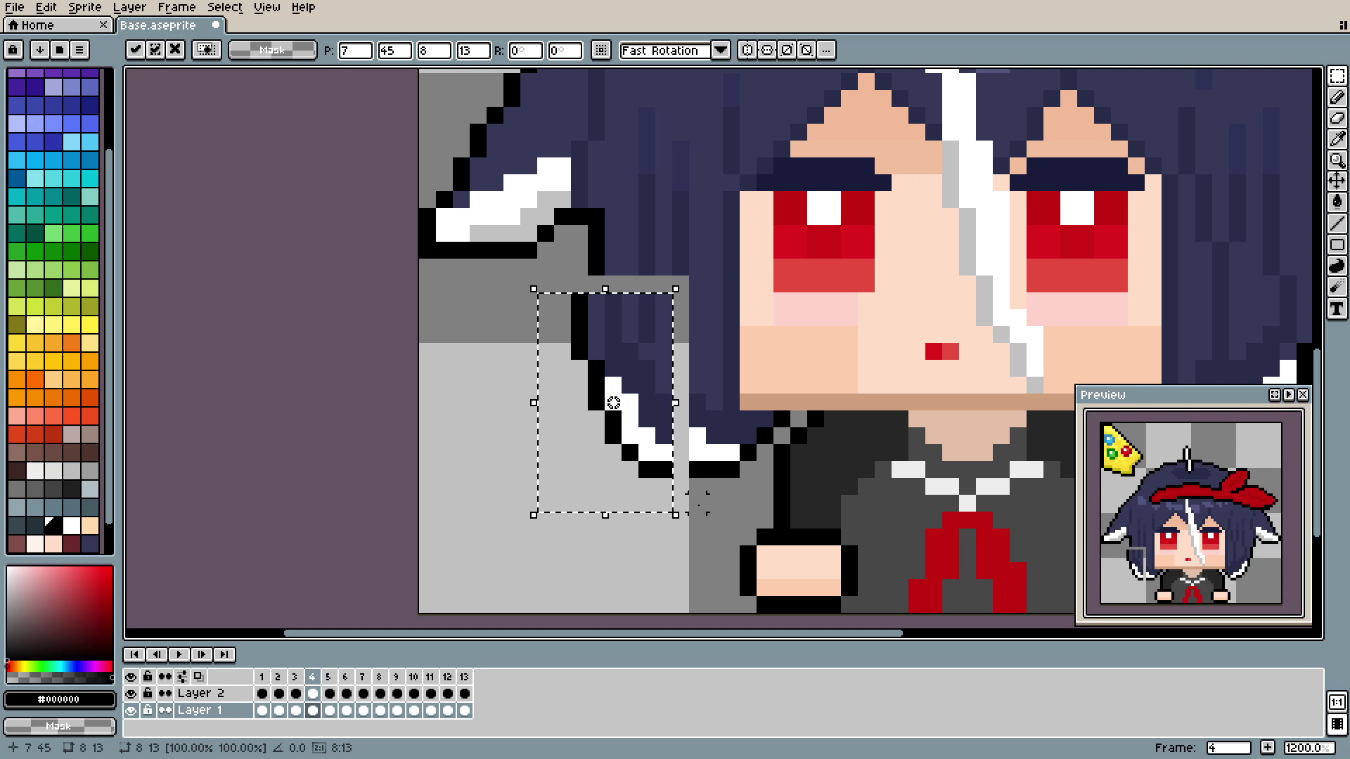Viewport: 1350px width, 759px height.
Task: Open the Sprite menu
Action: click(x=84, y=7)
